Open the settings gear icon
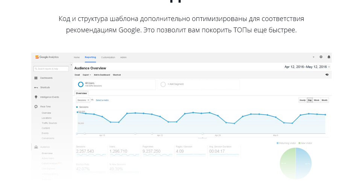Viewport: 363px width, 188px height. point(321,57)
